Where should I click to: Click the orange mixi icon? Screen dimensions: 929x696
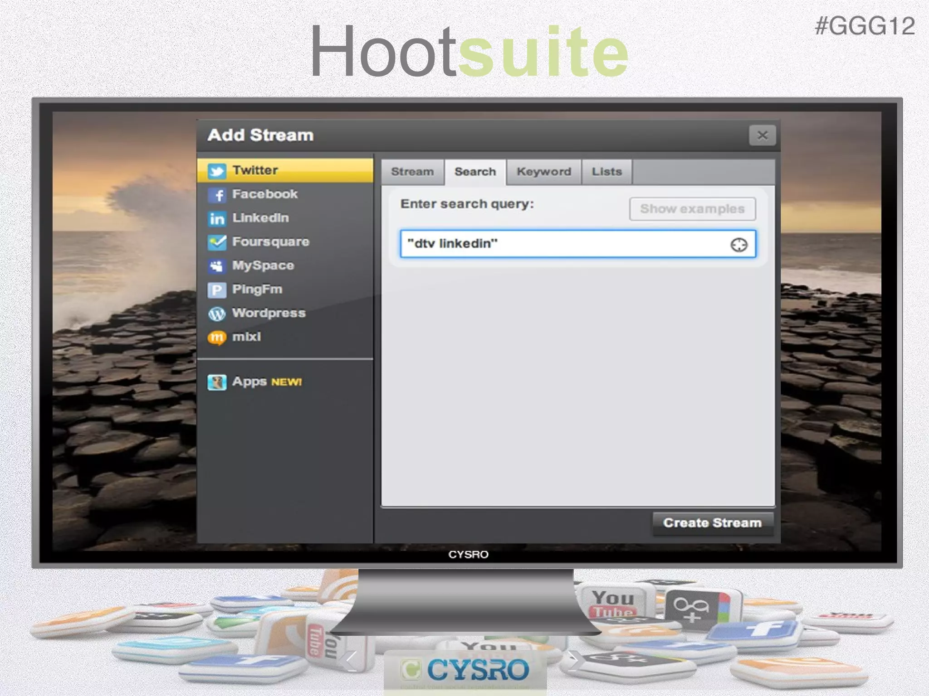point(217,338)
